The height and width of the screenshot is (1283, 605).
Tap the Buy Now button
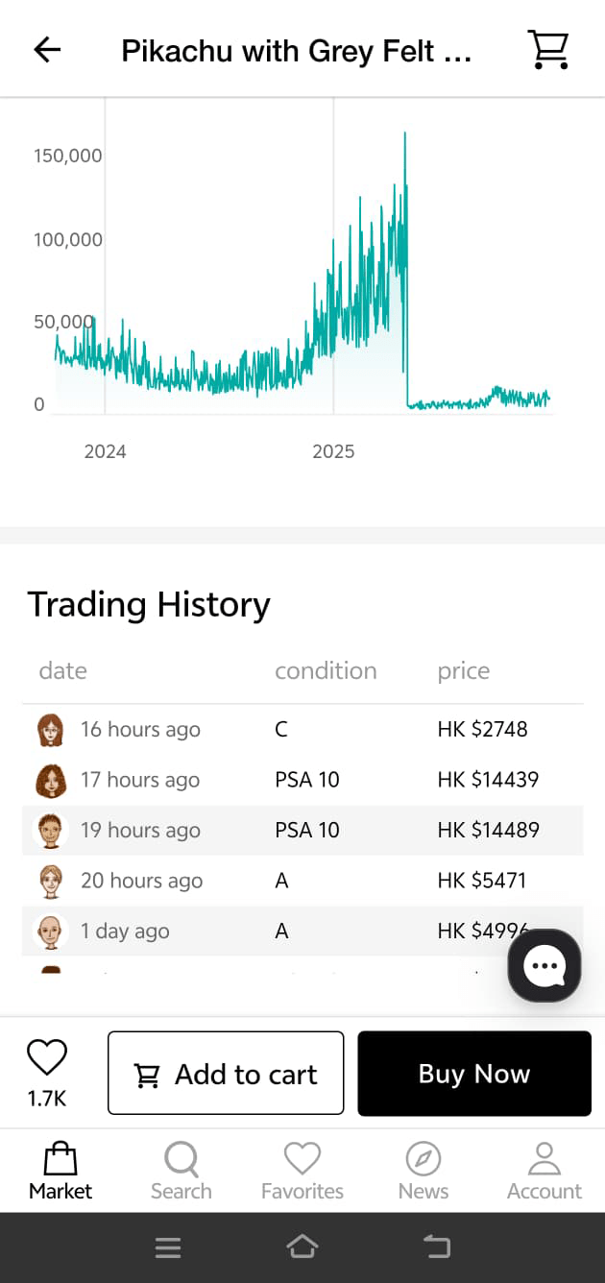click(474, 1074)
